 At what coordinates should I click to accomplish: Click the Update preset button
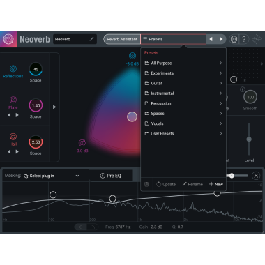pyautogui.click(x=166, y=184)
